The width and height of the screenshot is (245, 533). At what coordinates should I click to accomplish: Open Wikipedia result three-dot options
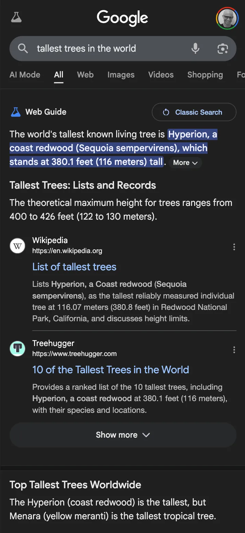[234, 247]
